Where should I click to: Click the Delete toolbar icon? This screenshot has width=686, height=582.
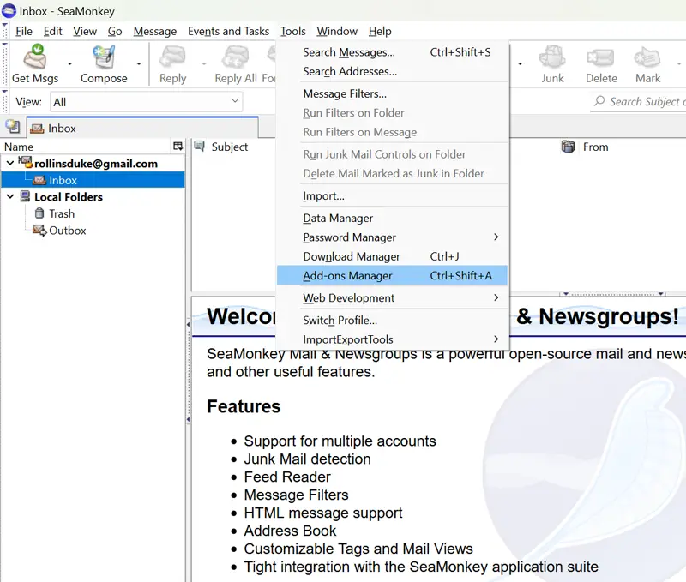[x=601, y=58]
